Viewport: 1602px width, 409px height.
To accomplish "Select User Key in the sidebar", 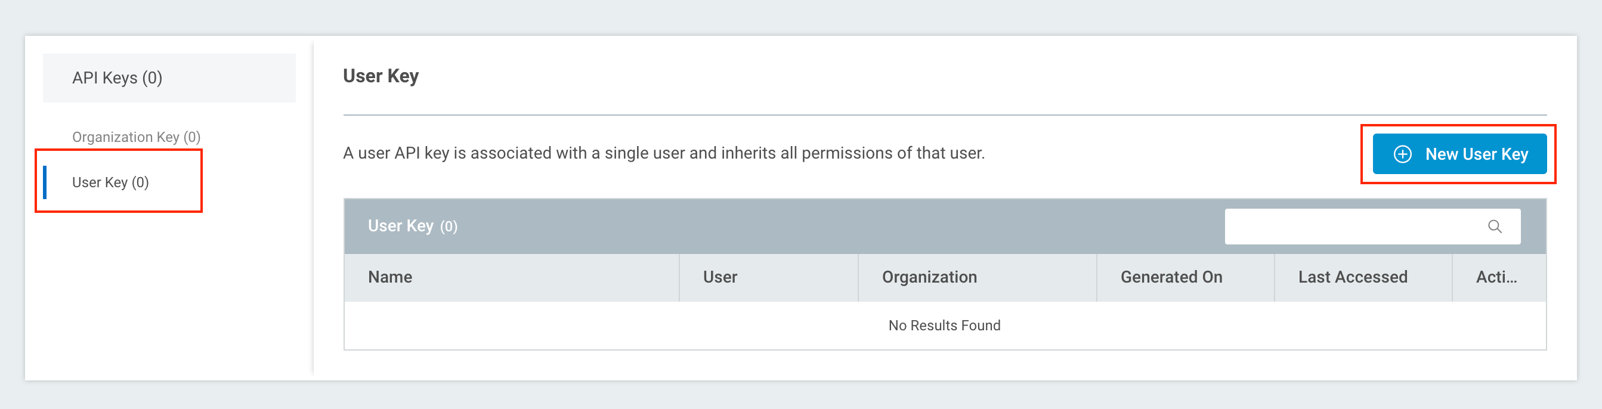I will coord(110,182).
